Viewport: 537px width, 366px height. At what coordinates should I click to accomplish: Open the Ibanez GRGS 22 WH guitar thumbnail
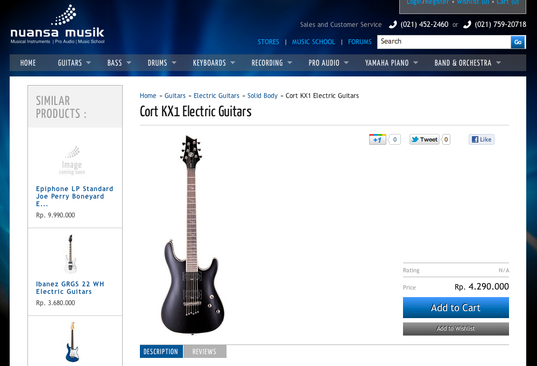(70, 254)
